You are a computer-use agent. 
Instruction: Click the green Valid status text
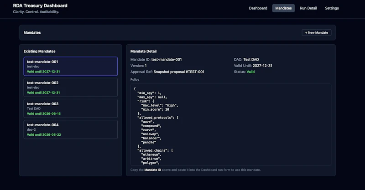[x=250, y=72]
